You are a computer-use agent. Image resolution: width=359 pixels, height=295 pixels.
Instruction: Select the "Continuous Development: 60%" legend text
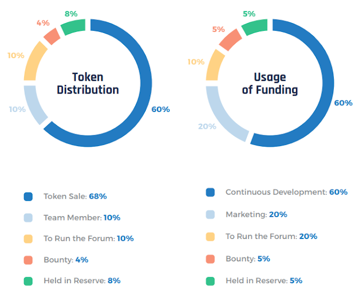286,192
